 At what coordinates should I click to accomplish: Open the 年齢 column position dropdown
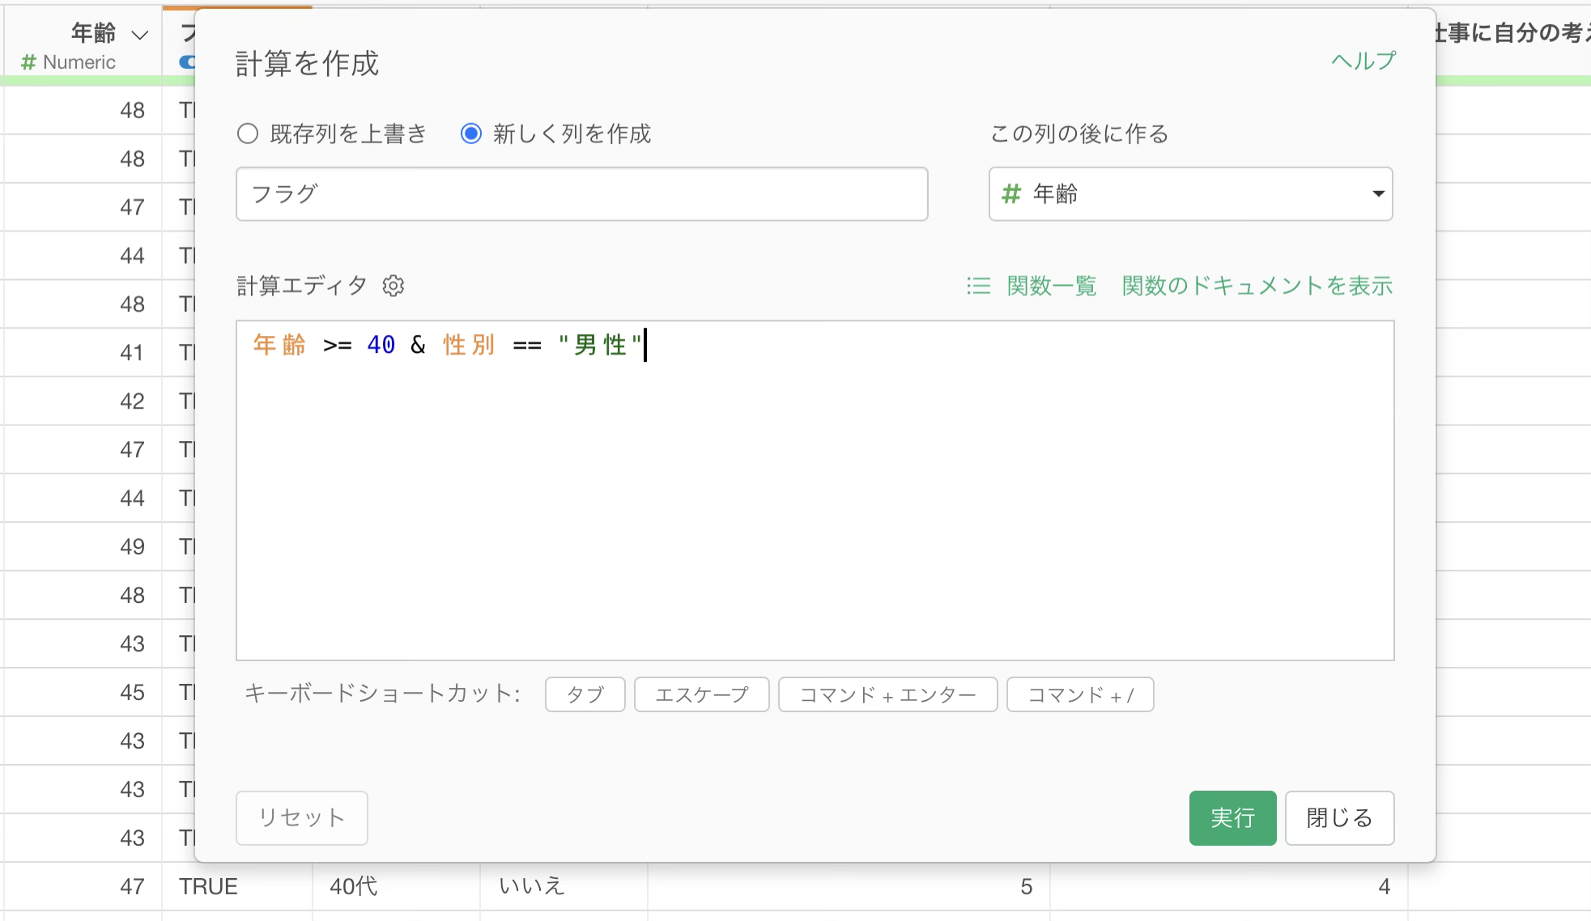point(1189,194)
